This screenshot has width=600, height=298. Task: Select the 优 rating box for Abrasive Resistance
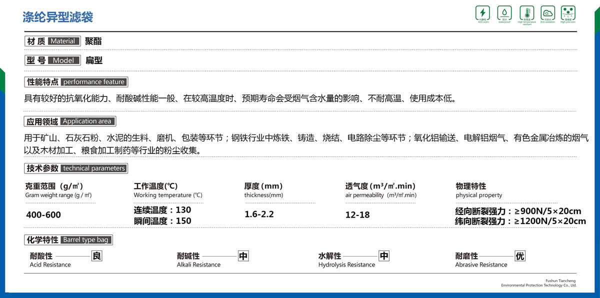(x=520, y=256)
